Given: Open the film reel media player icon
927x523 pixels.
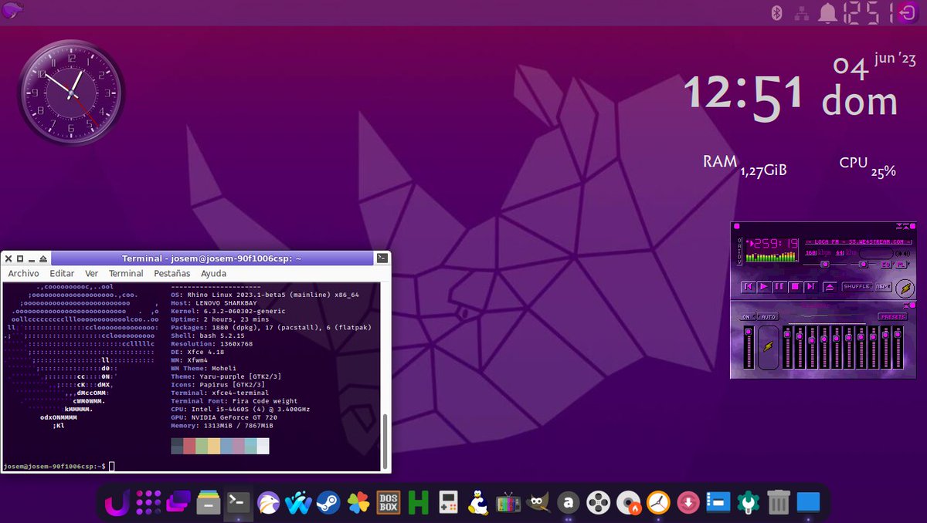Looking at the screenshot, I should pyautogui.click(x=599, y=504).
